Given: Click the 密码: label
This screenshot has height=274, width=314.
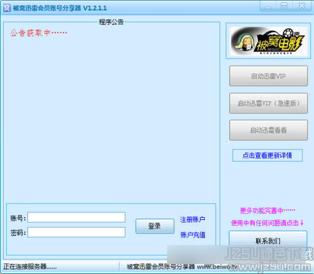Looking at the screenshot, I should click(x=18, y=233).
